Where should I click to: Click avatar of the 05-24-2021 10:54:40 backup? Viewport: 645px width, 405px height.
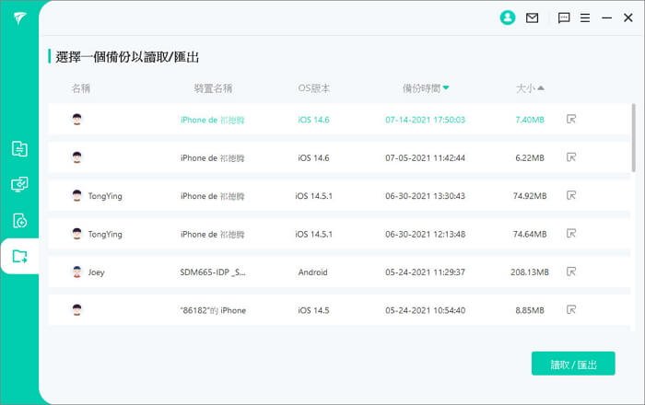pos(76,309)
